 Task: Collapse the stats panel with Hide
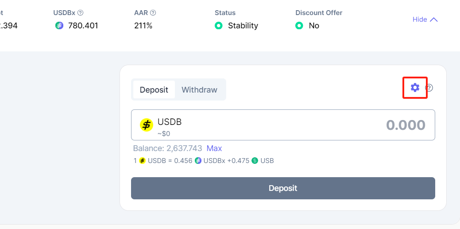click(420, 19)
